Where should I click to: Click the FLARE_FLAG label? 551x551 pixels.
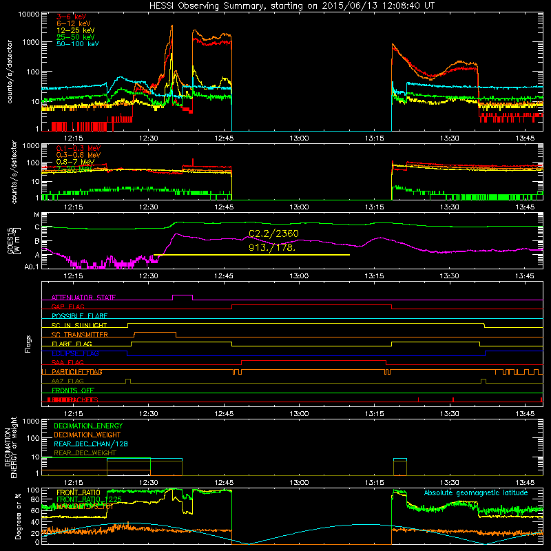(x=72, y=344)
